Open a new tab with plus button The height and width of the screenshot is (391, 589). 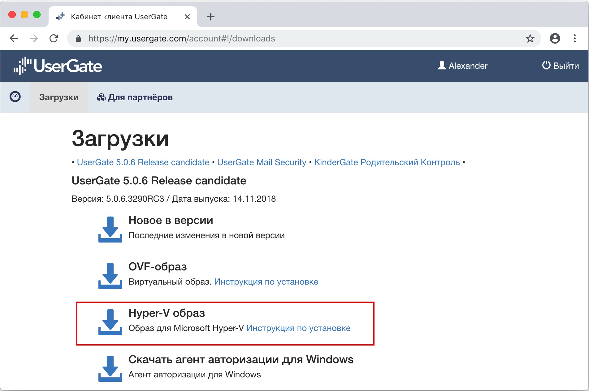[211, 17]
